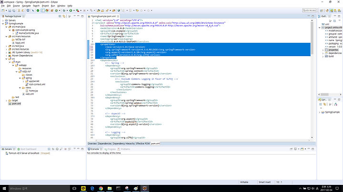
Task: Select pom.xml in Package Explorer
Action: point(15,104)
